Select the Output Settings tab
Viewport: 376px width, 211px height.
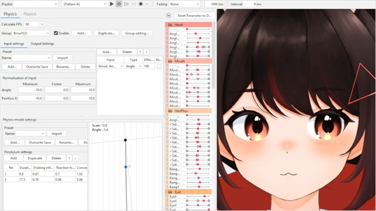[x=42, y=44]
